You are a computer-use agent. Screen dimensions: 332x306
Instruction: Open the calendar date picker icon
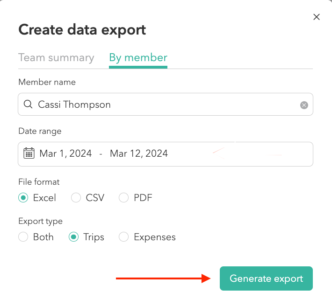click(29, 153)
